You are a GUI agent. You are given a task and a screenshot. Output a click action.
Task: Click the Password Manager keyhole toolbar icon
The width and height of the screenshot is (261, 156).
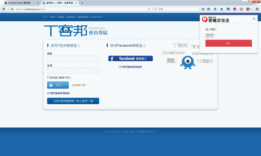[241, 9]
